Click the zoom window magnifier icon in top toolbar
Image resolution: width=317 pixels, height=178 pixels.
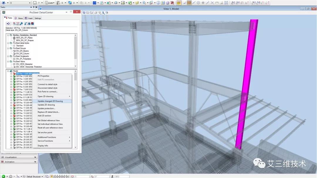click(144, 3)
